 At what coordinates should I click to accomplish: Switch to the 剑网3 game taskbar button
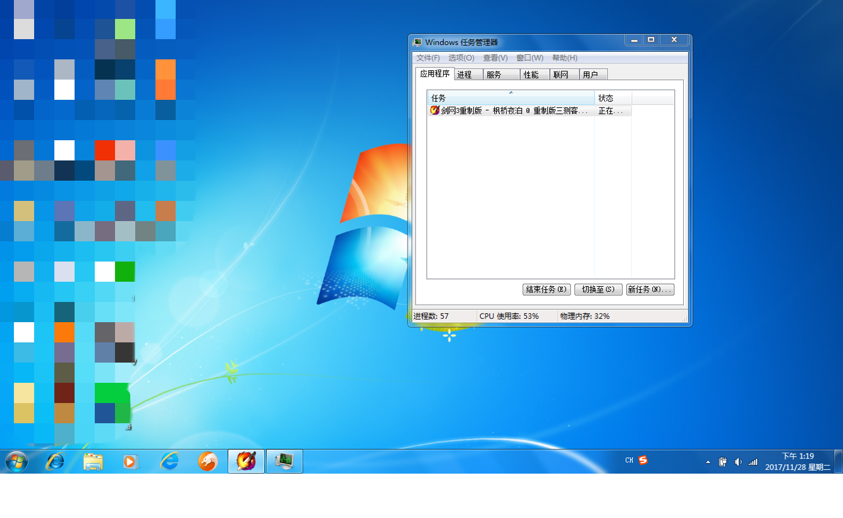(246, 462)
